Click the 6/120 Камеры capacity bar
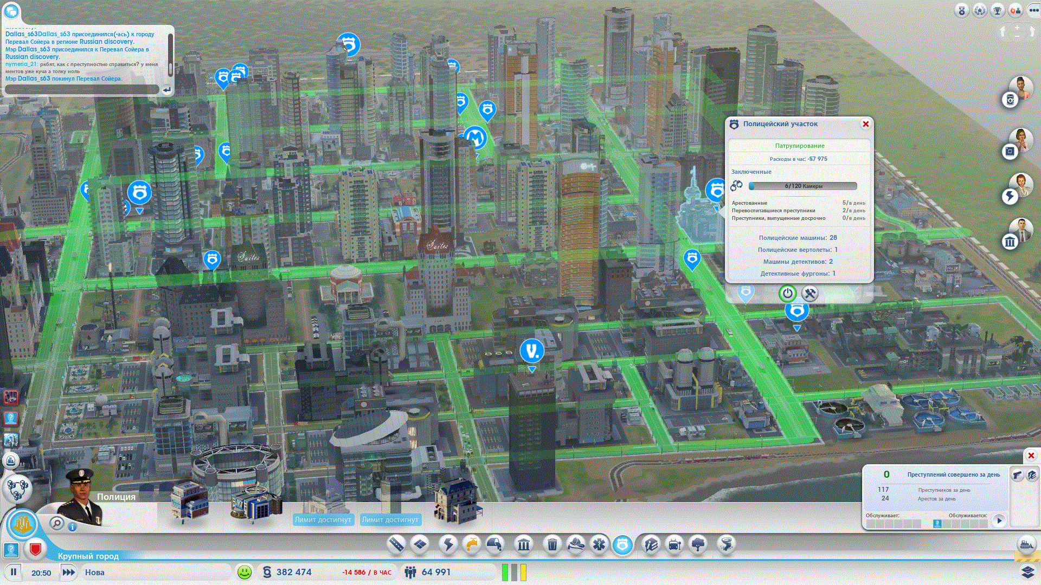Screen dimensions: 1041x585 (803, 186)
